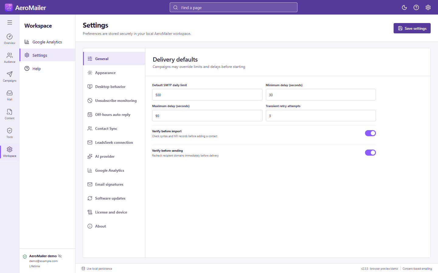Open Tools section in left rail
Screen dimensions: 438x273
coord(10,133)
